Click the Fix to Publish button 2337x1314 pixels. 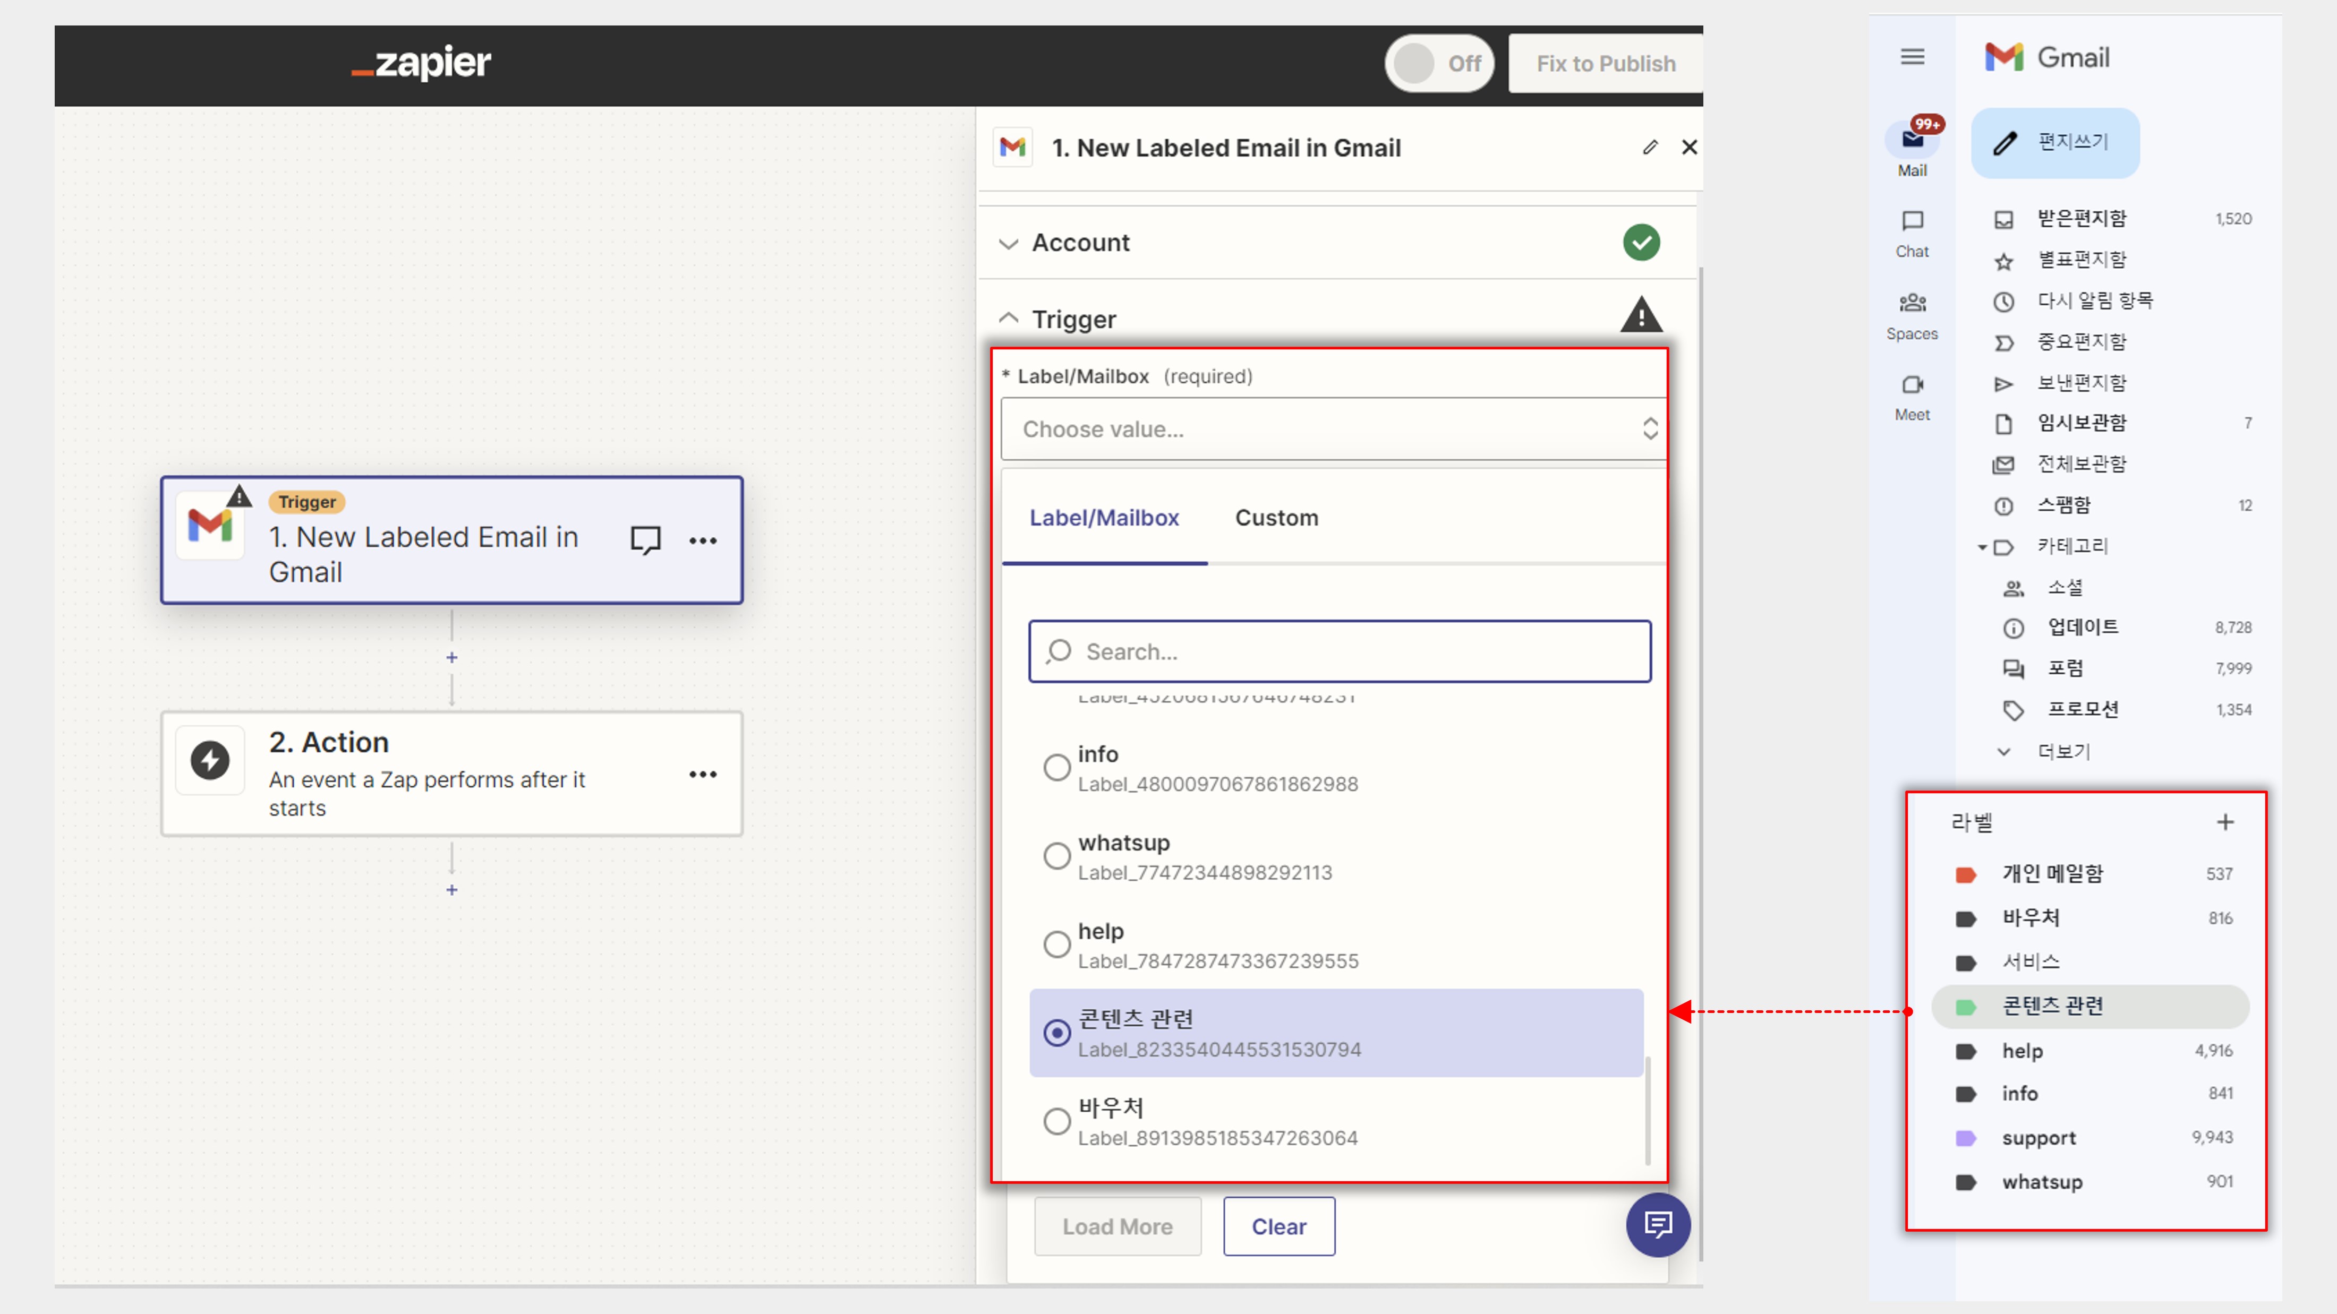point(1605,64)
